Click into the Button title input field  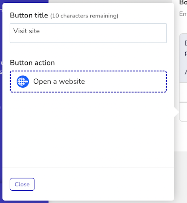click(88, 33)
